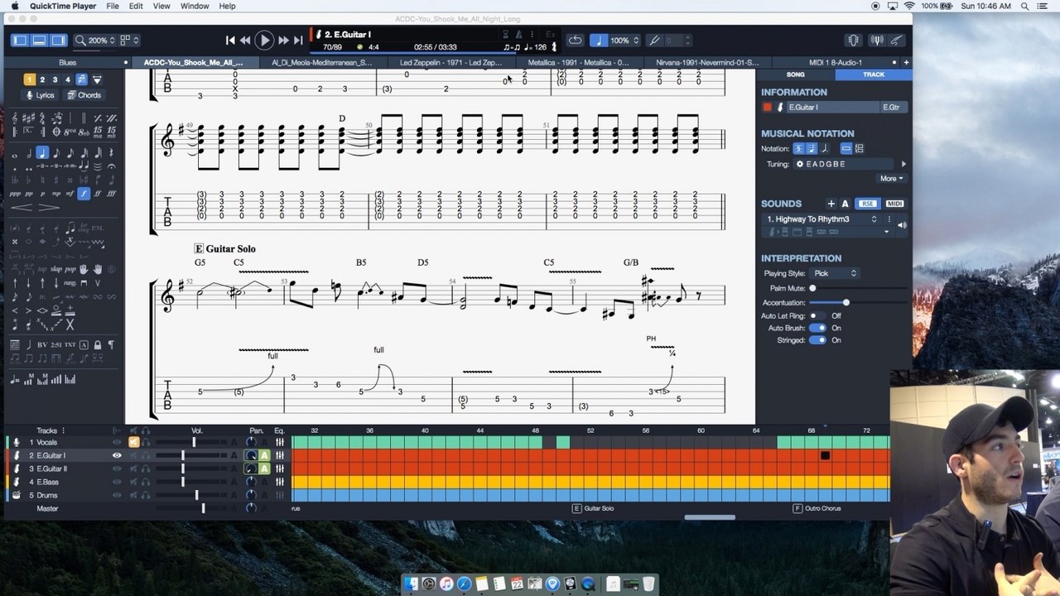Open the Tracks options menu
This screenshot has width=1060, height=596.
coord(63,430)
